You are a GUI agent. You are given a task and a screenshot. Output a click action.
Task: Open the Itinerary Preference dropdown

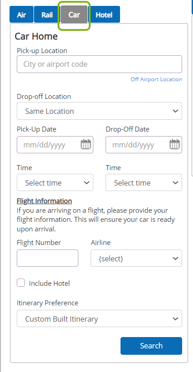tap(100, 318)
